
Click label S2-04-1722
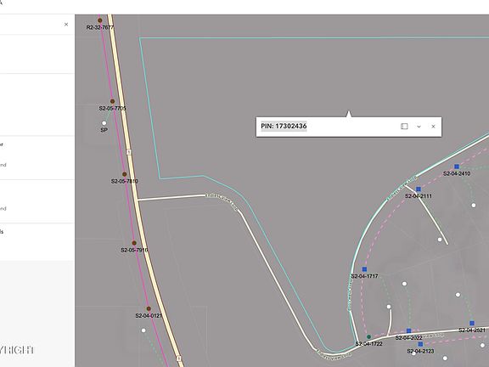[369, 344]
